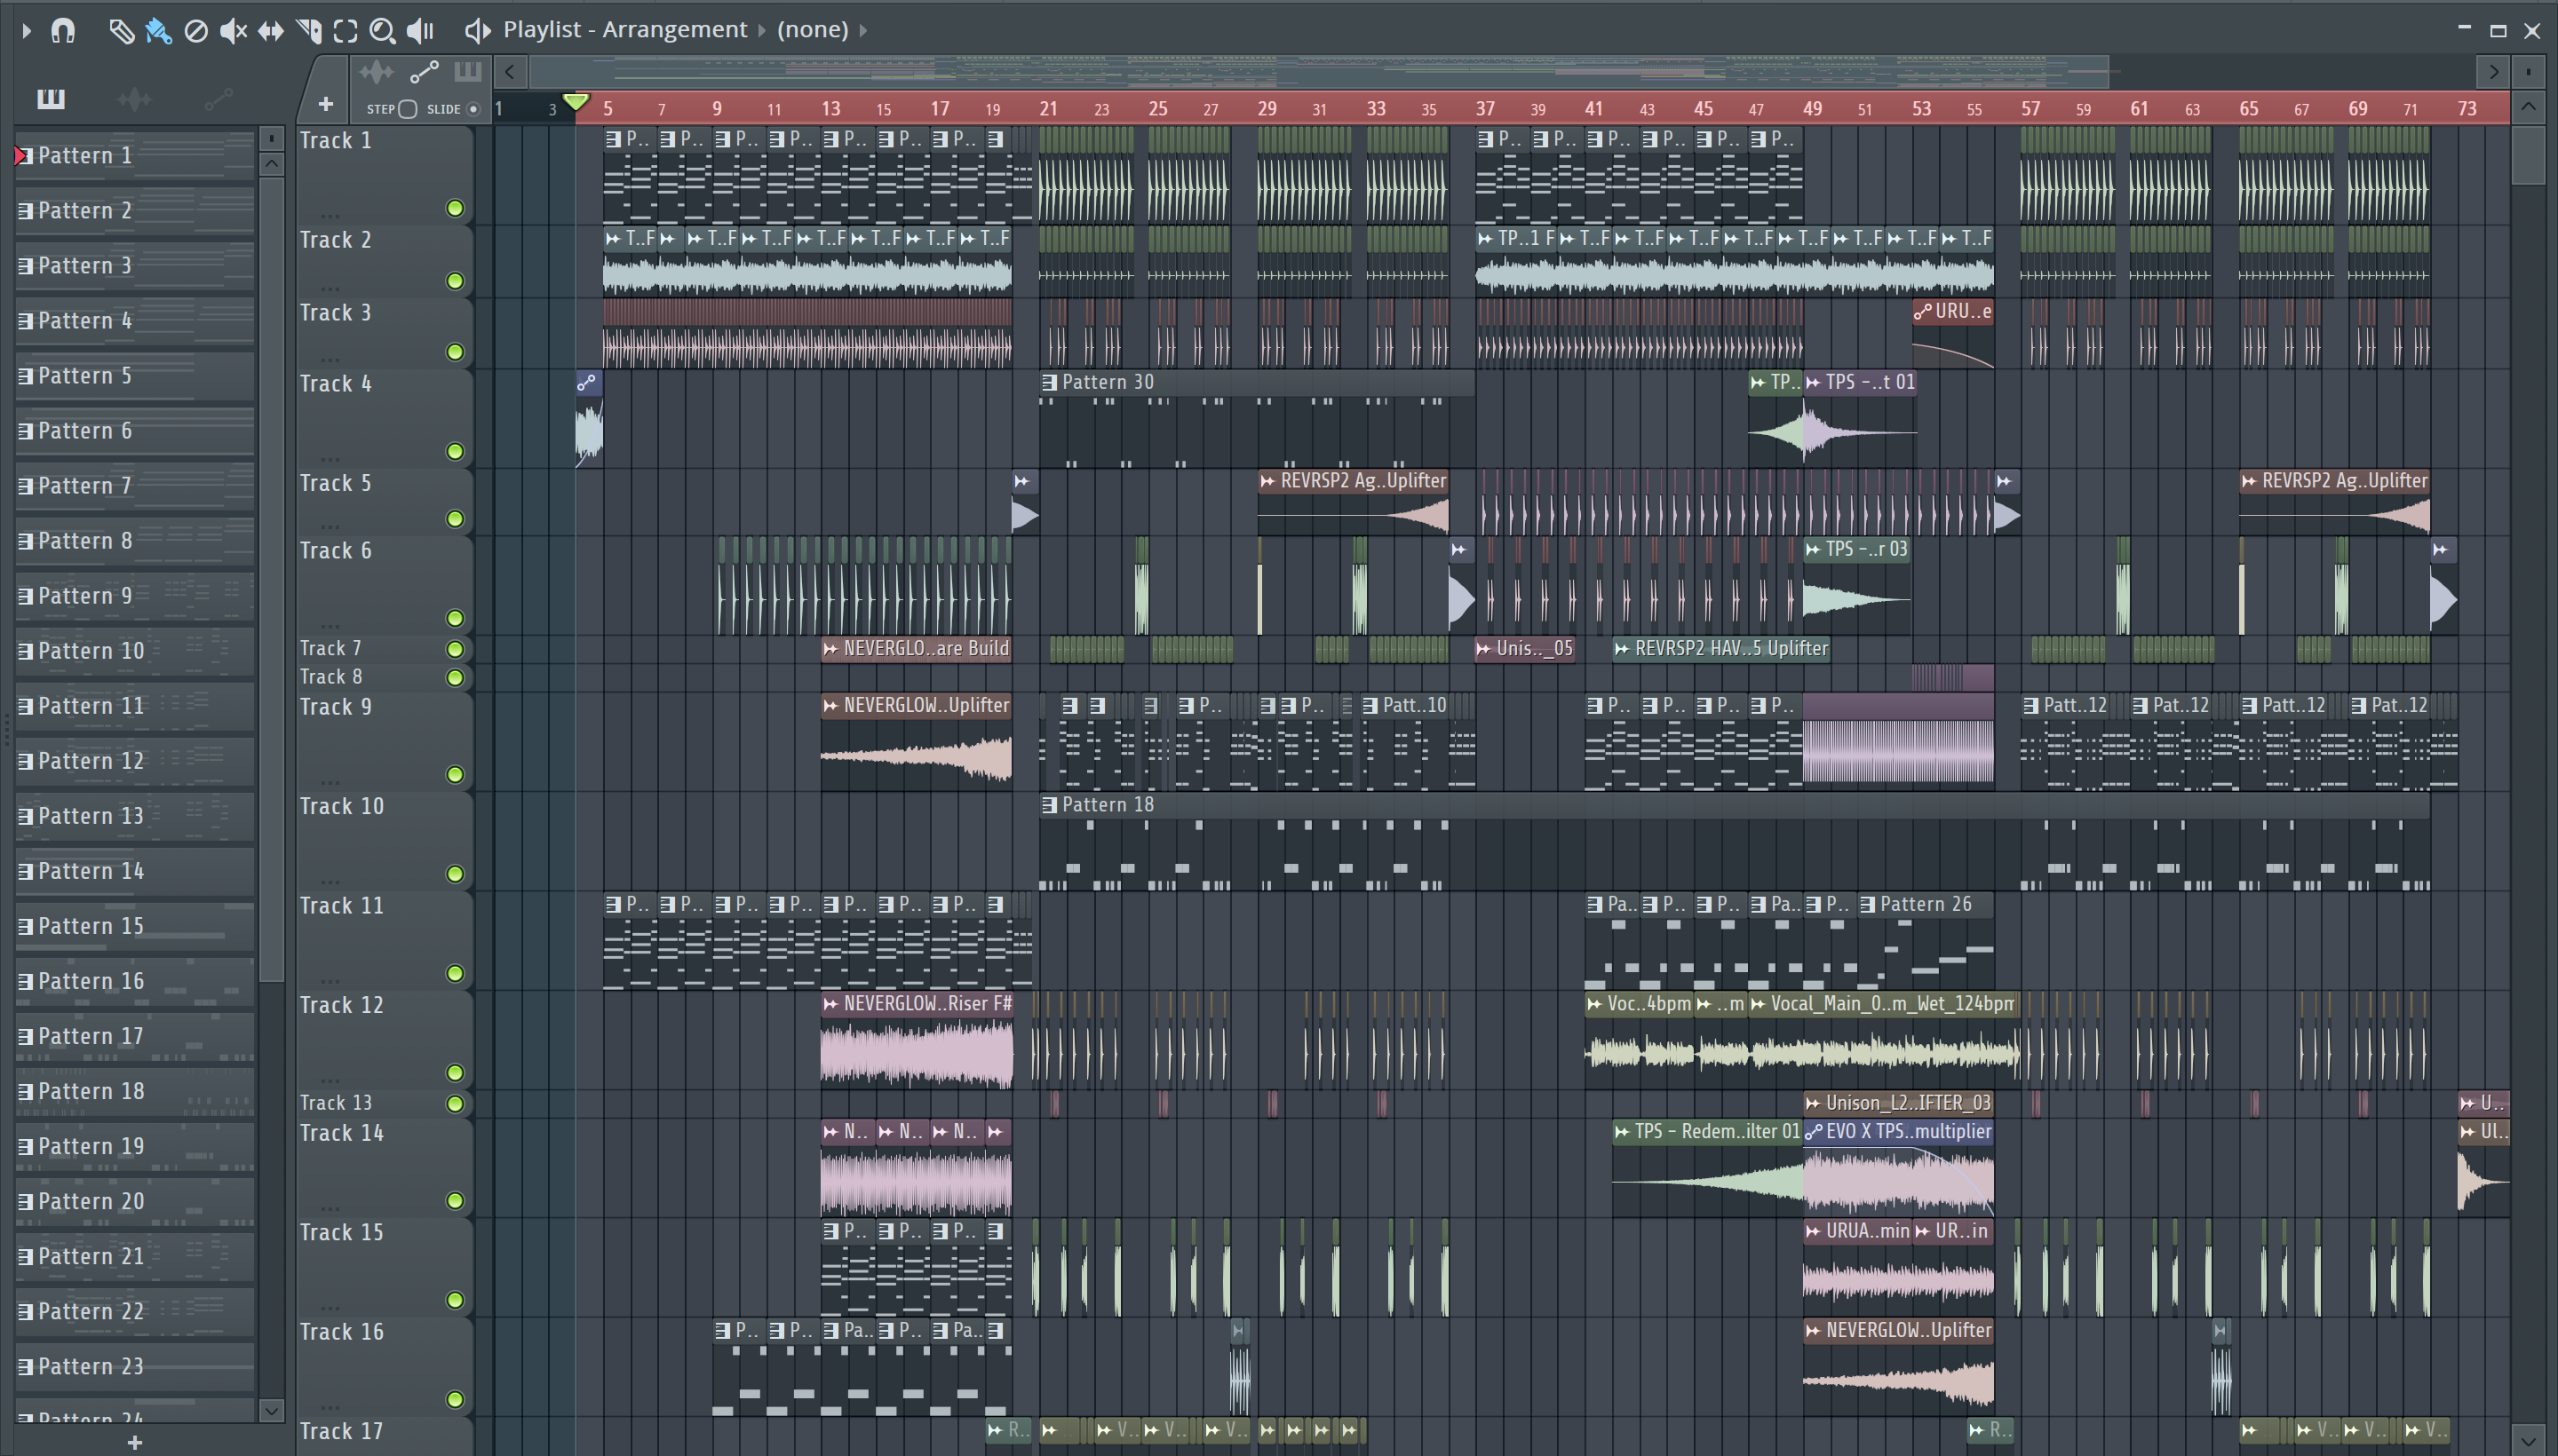Open the Pattern 18 clip menu icon
The height and width of the screenshot is (1456, 2558).
pyautogui.click(x=1050, y=805)
